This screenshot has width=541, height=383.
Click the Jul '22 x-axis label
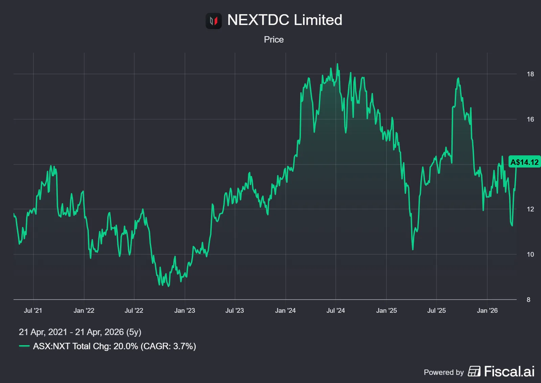[134, 310]
